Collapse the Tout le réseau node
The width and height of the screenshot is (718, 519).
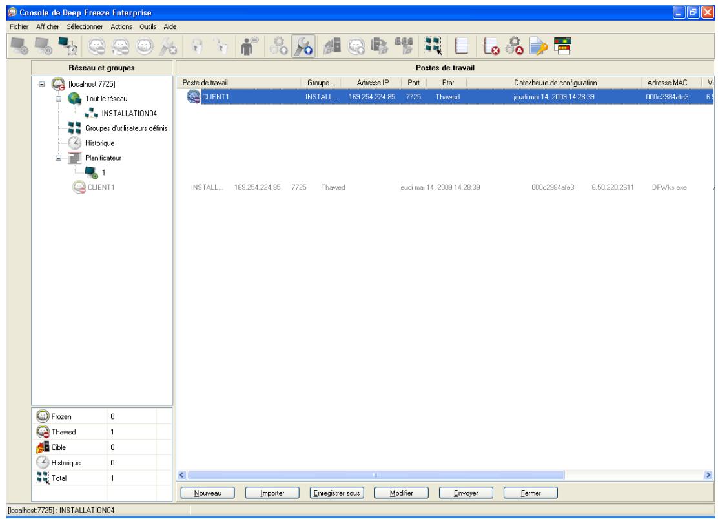coord(58,99)
